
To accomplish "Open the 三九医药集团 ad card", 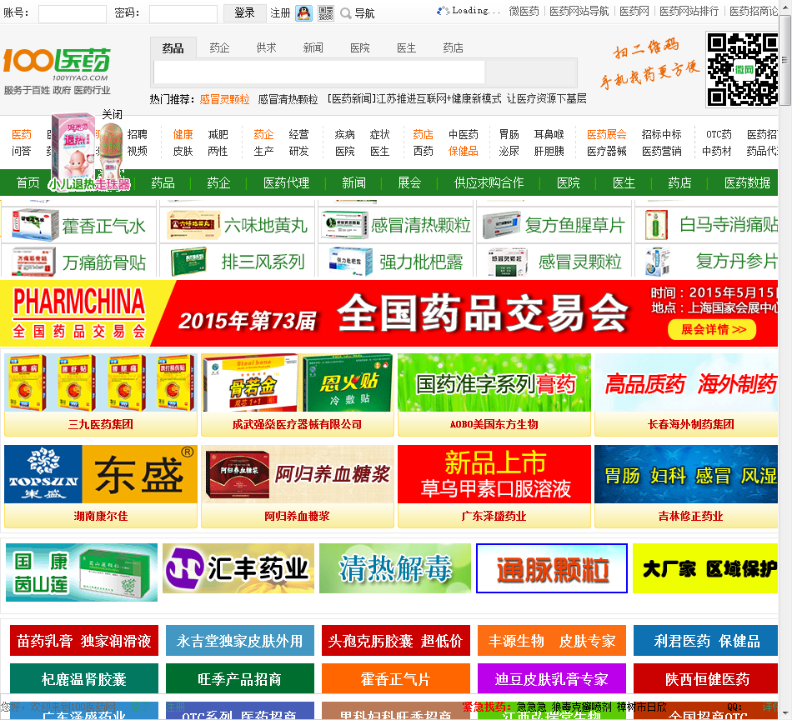I will click(x=101, y=394).
